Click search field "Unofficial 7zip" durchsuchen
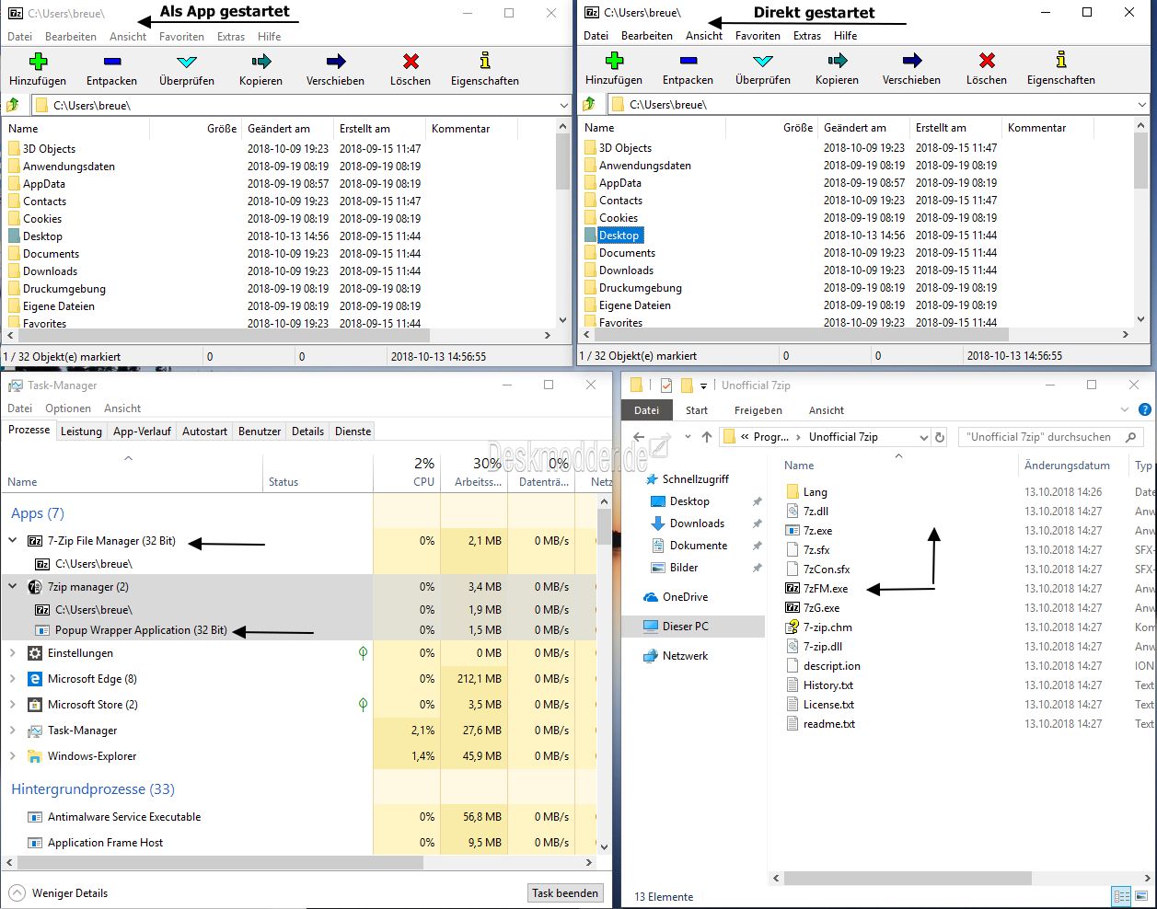This screenshot has height=909, width=1157. pos(1048,437)
